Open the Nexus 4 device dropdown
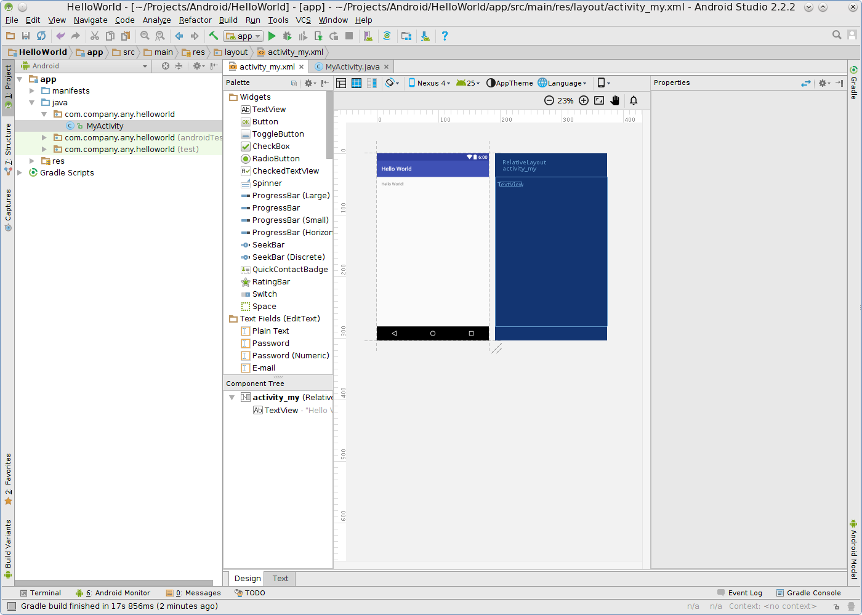862x615 pixels. [429, 83]
